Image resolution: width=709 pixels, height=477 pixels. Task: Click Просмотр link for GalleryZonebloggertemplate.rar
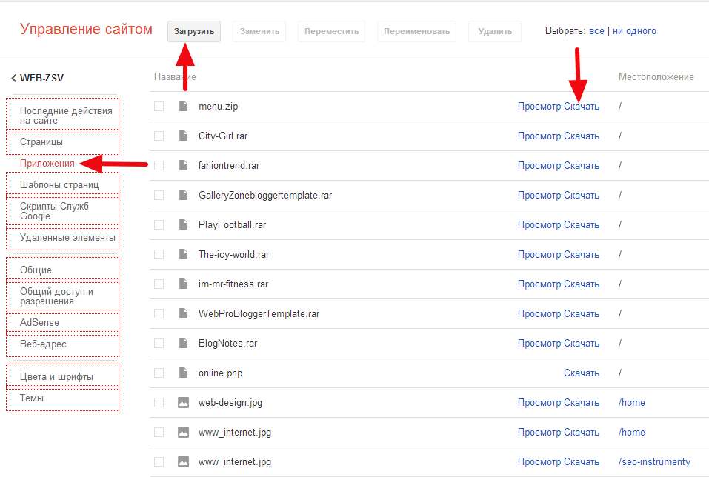coord(539,196)
